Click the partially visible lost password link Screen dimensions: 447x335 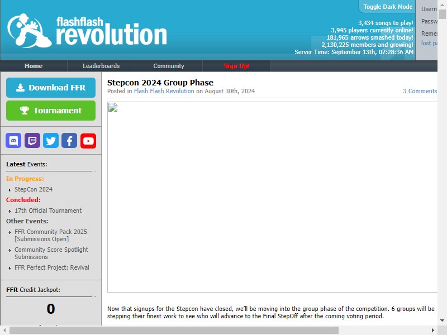click(x=429, y=43)
